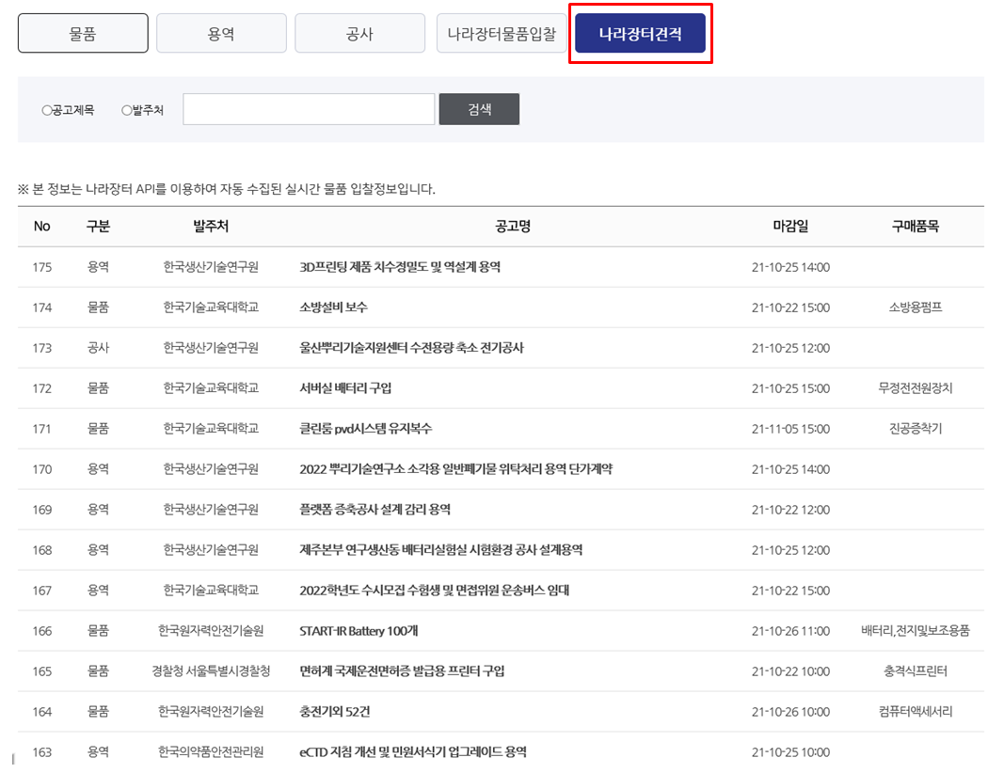Image resolution: width=1004 pixels, height=773 pixels.
Task: Select the 공고제목 radio button
Action: tap(47, 110)
